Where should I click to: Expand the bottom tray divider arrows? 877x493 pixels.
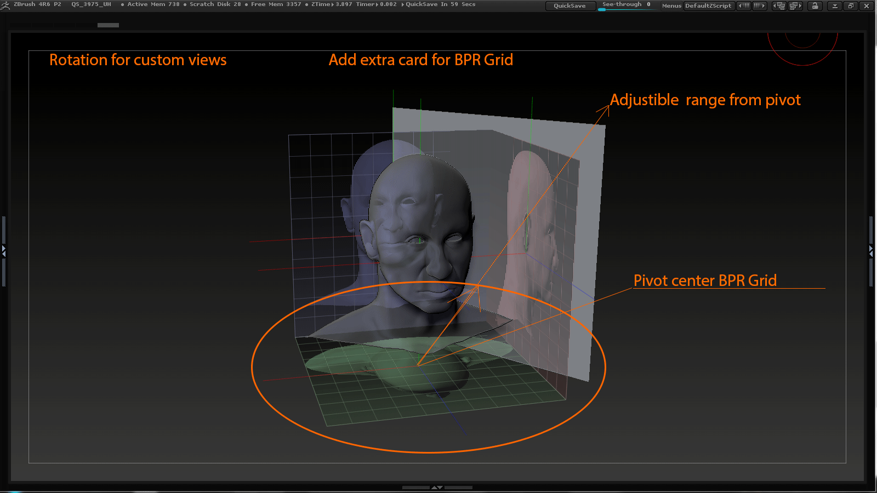(x=437, y=487)
